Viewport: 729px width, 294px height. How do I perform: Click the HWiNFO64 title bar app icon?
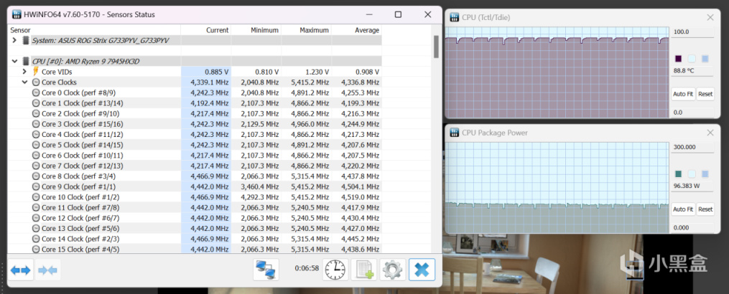click(x=16, y=14)
